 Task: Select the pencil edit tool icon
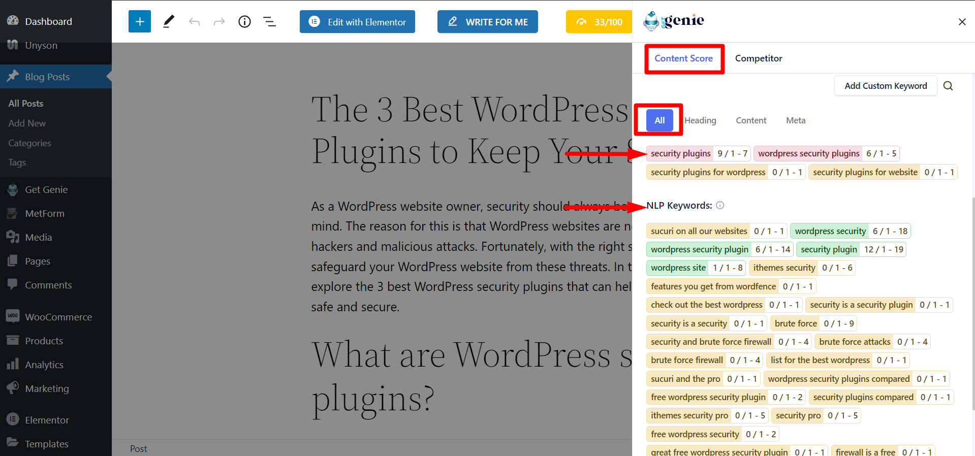click(x=168, y=21)
